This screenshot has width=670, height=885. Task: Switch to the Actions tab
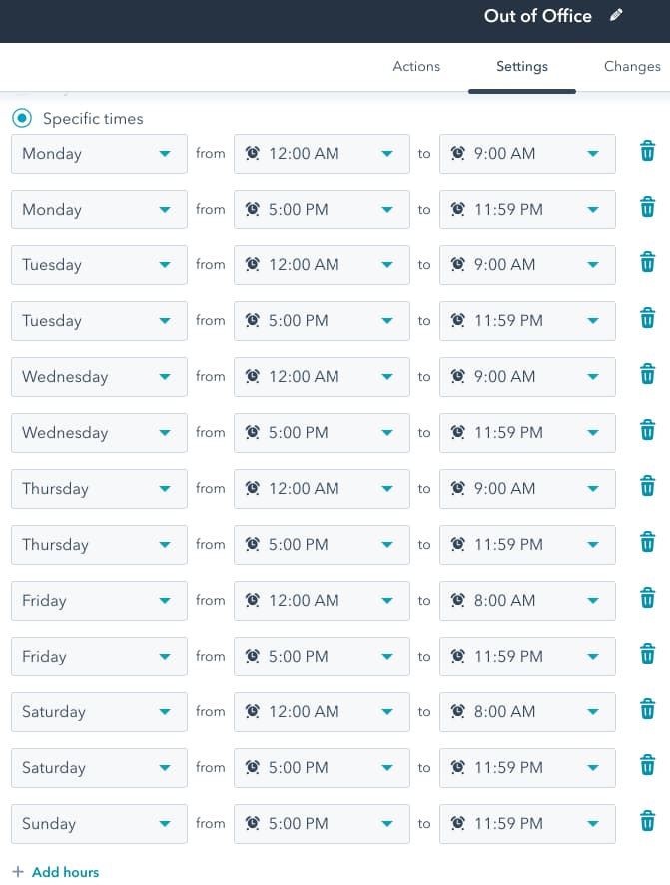[416, 66]
